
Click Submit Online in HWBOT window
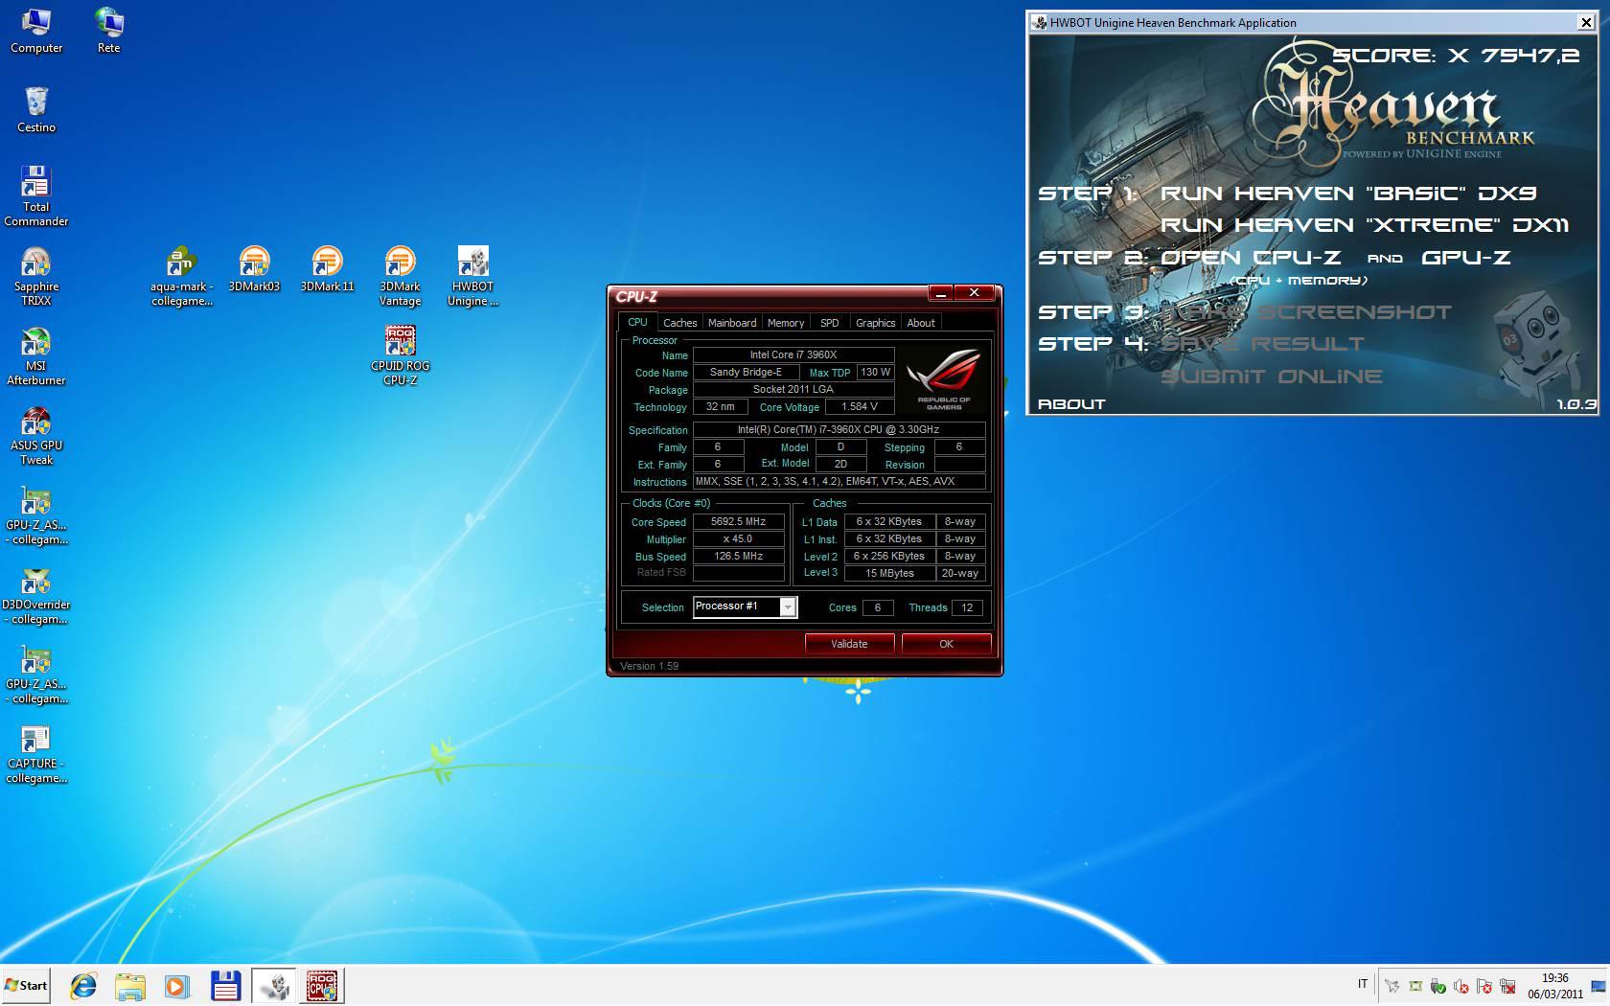click(1272, 377)
